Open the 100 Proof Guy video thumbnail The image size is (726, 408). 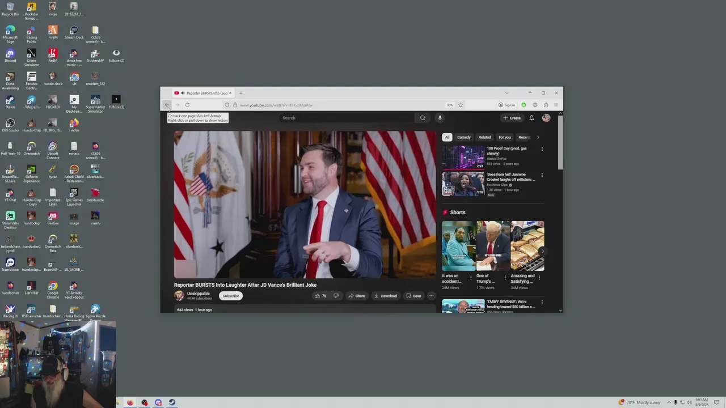tap(463, 158)
